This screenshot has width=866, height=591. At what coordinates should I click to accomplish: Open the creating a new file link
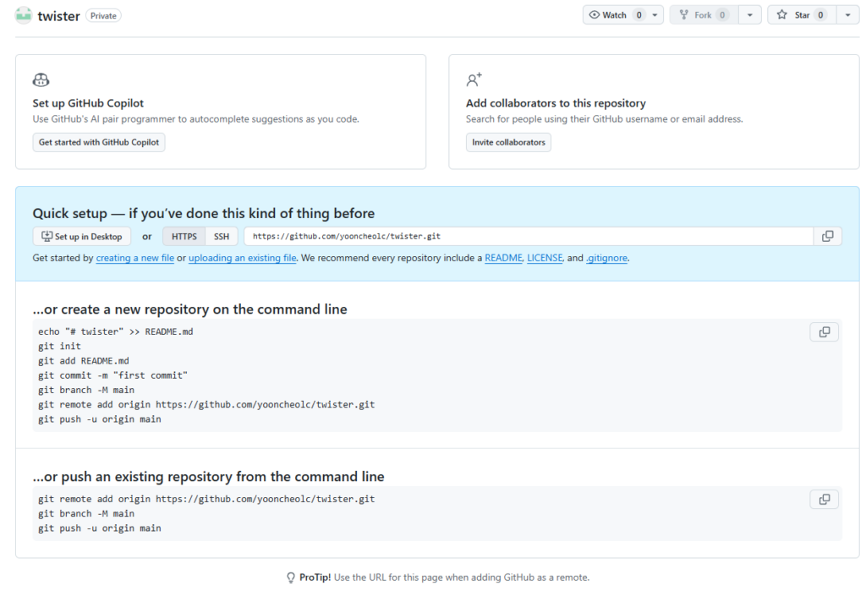(135, 258)
